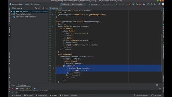Click the editor vertical scrollbar
This screenshot has width=172, height=97.
[161, 52]
